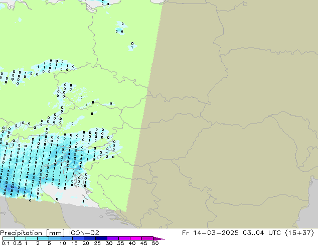Click the time range "03..04"

click(x=253, y=233)
